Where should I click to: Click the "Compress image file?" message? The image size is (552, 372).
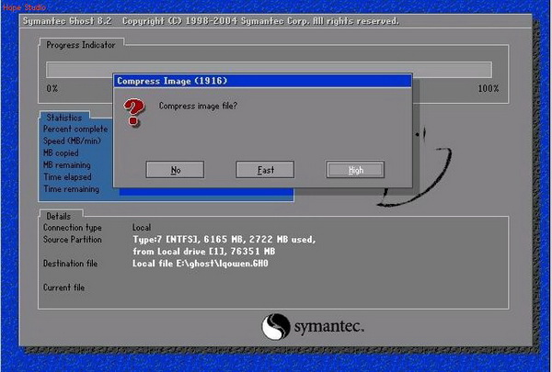point(198,106)
